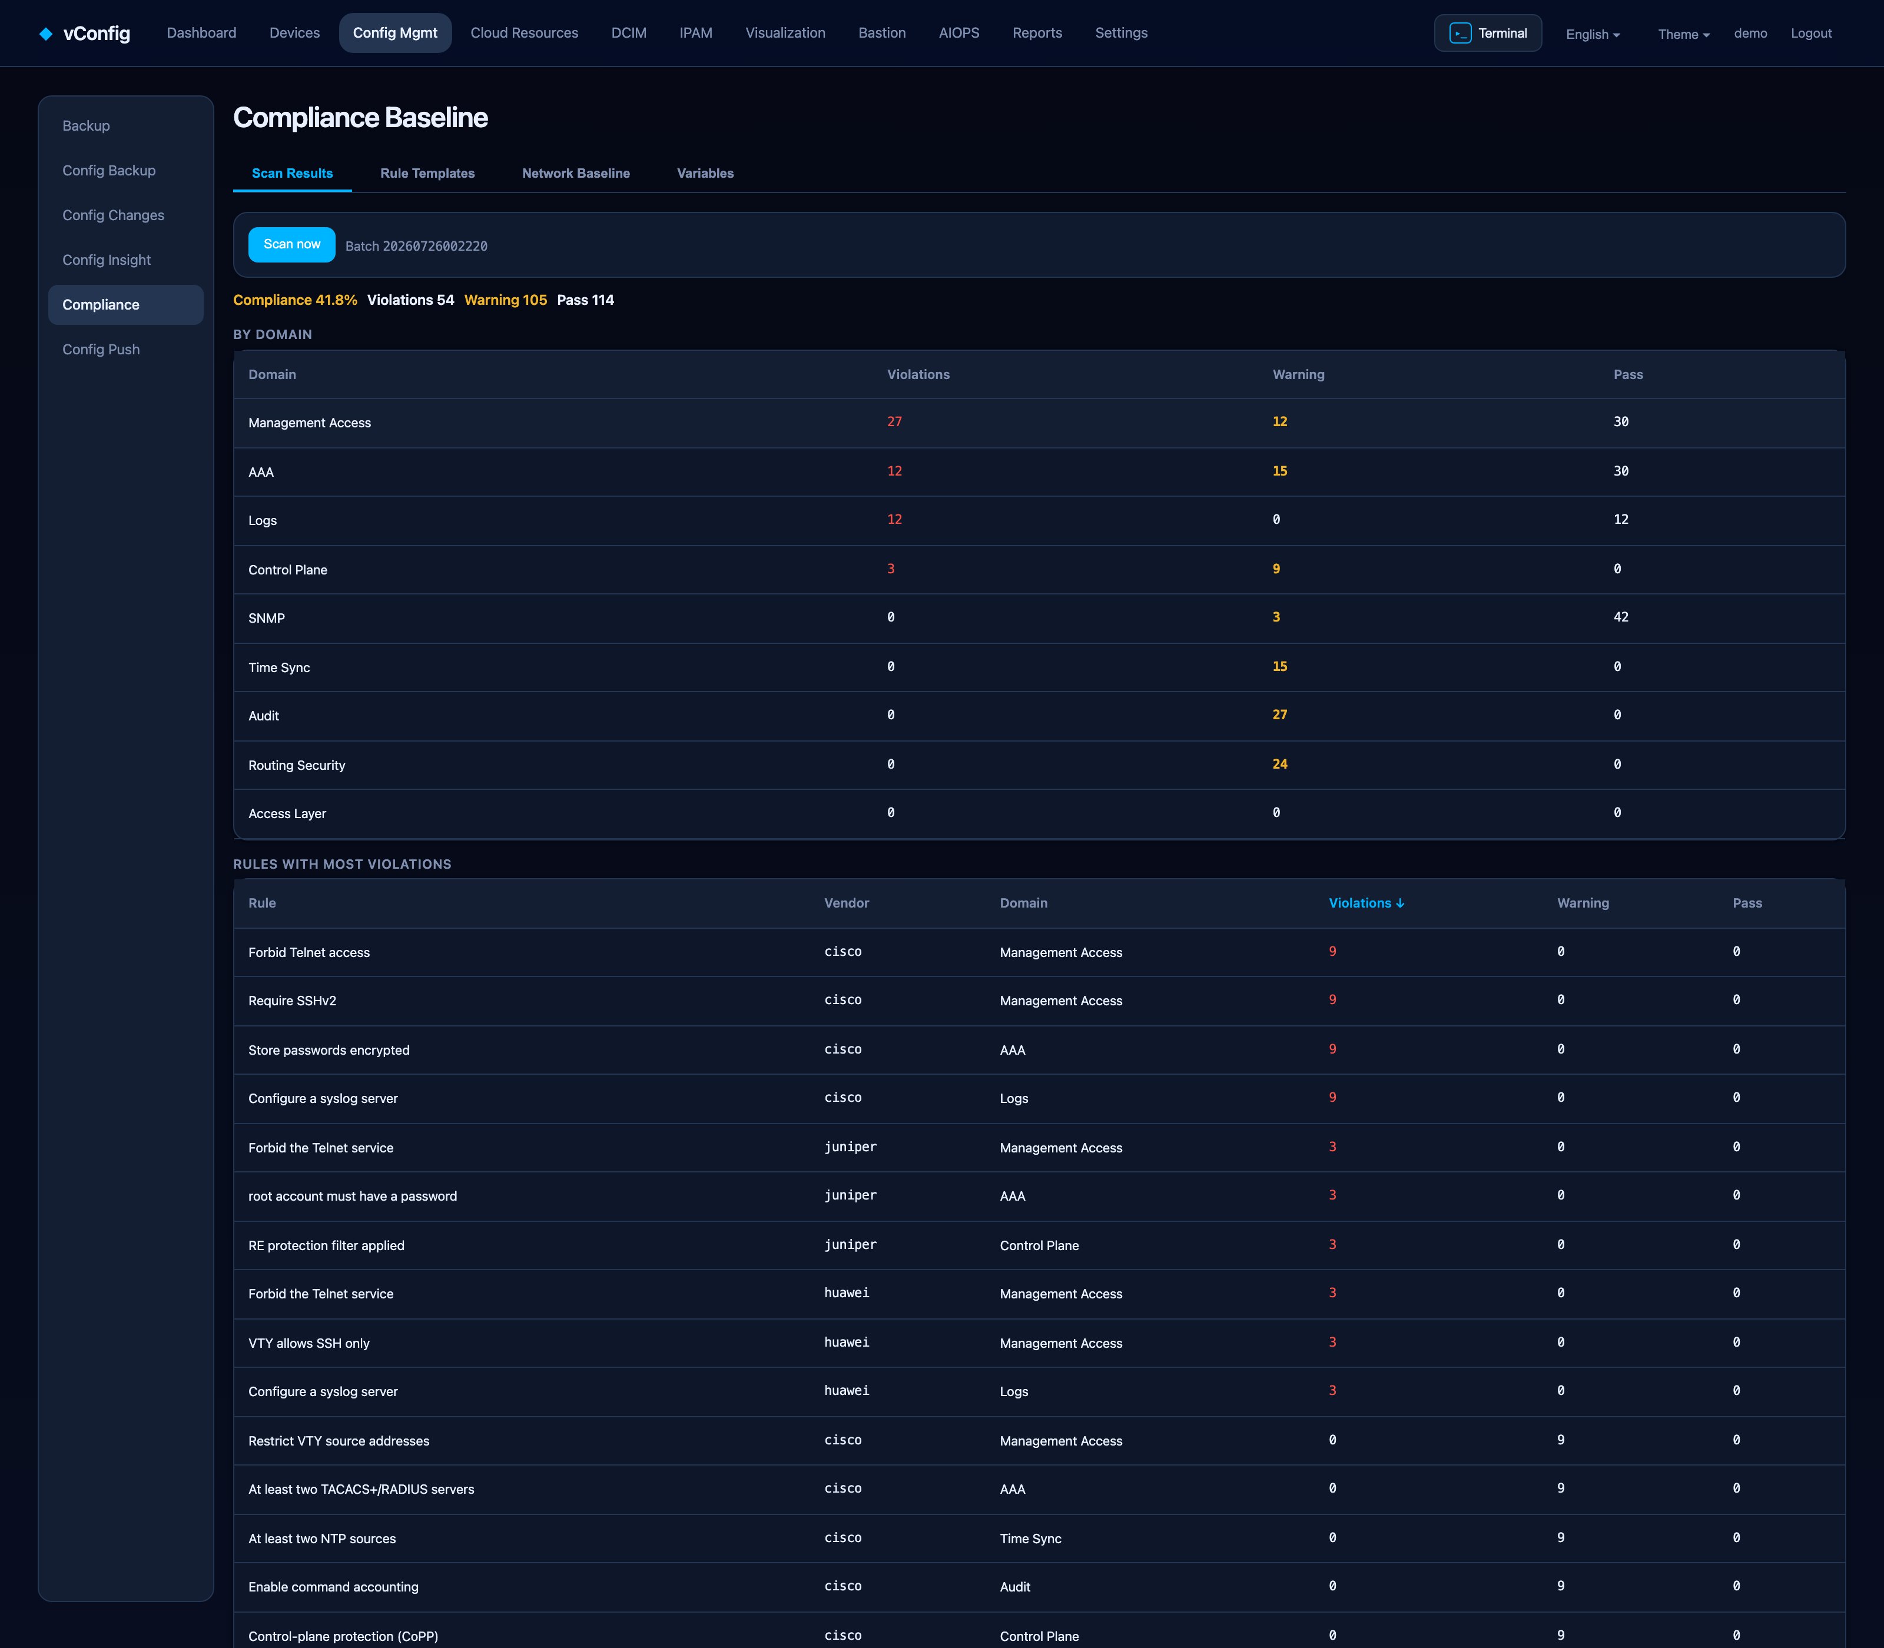This screenshot has height=1648, width=1884.
Task: Open the Cloud Resources nav item
Action: click(x=525, y=33)
